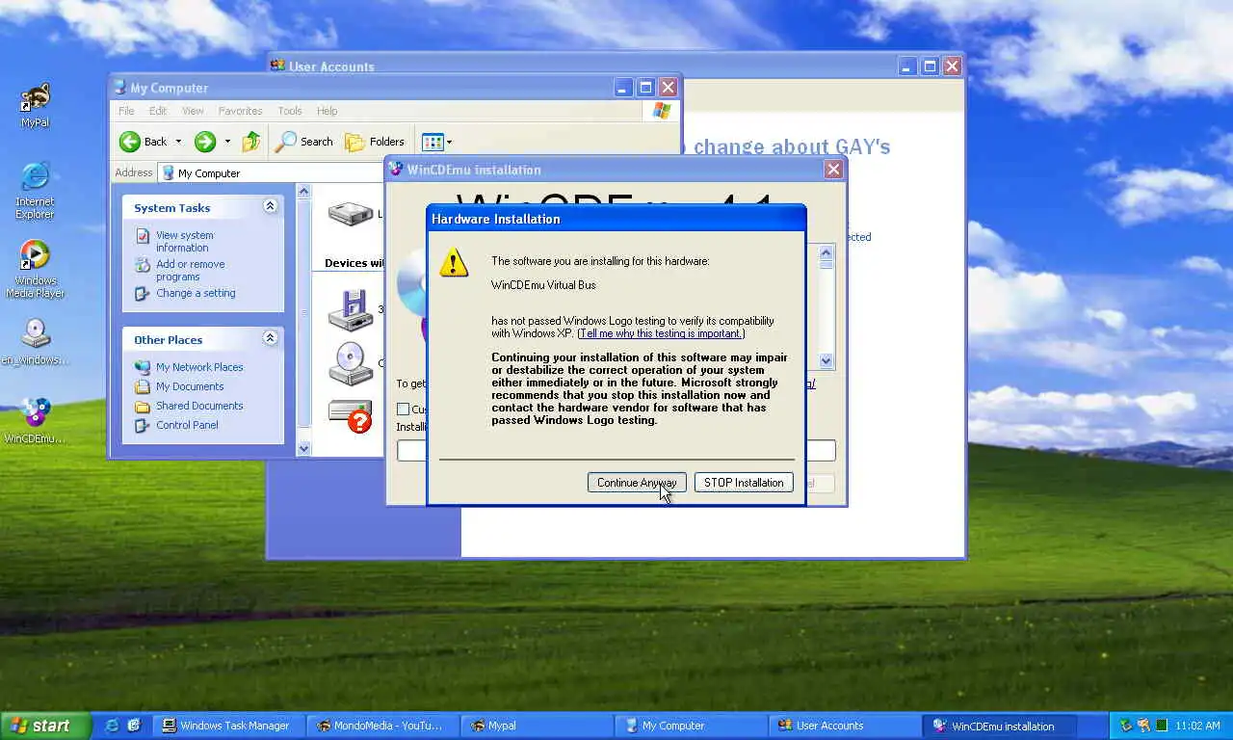This screenshot has height=740, width=1233.
Task: Open MyPal desktop icon
Action: (36, 105)
